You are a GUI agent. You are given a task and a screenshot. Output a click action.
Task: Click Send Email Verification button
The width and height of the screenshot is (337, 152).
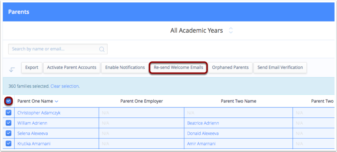click(280, 67)
